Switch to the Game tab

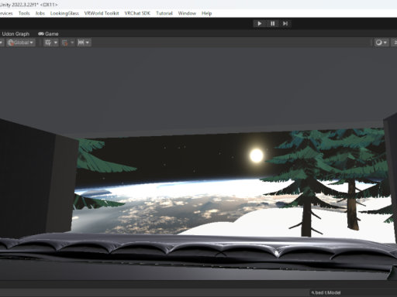pyautogui.click(x=48, y=34)
